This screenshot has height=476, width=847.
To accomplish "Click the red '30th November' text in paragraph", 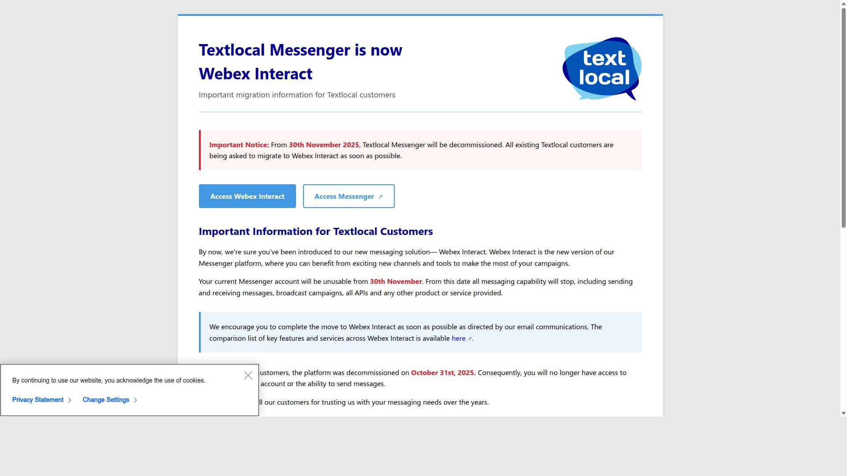I will tap(396, 281).
